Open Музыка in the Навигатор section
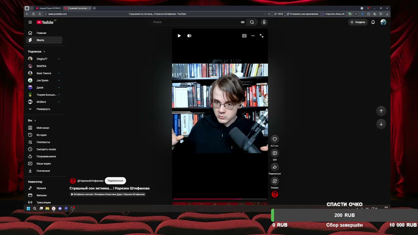The width and height of the screenshot is (418, 235). pos(44,188)
